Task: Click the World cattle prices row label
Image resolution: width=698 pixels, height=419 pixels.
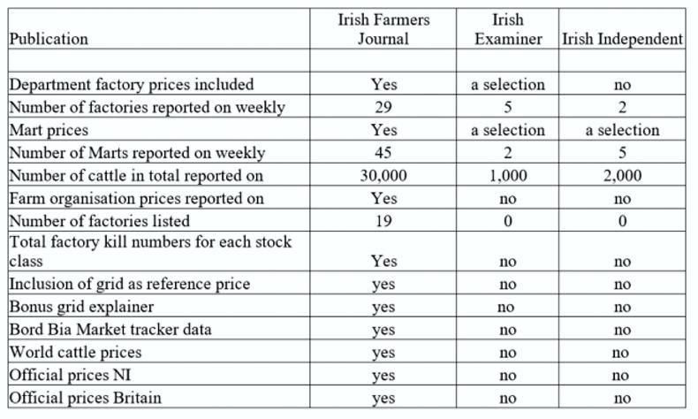Action: click(75, 353)
